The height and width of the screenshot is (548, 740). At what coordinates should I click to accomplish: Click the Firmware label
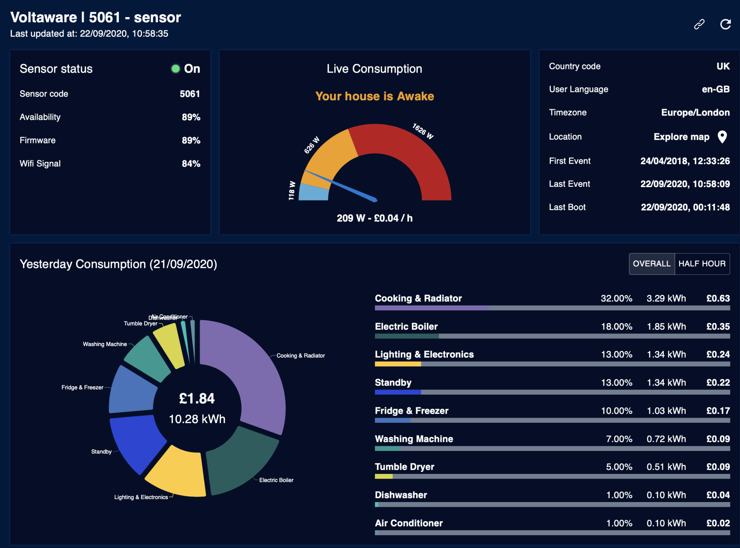tap(37, 140)
